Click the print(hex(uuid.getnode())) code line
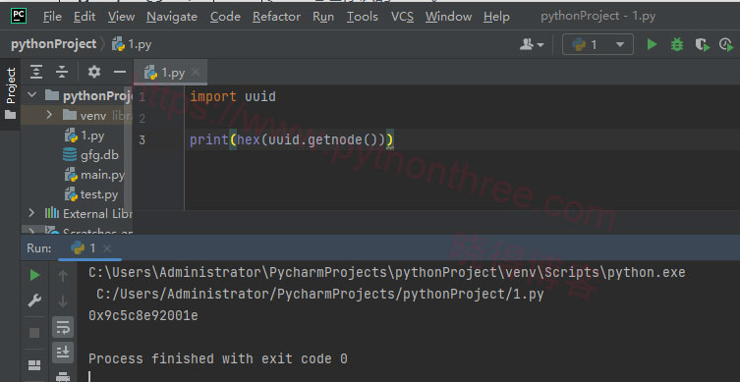 [292, 140]
